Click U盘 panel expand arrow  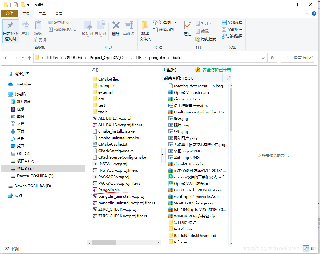163,155
